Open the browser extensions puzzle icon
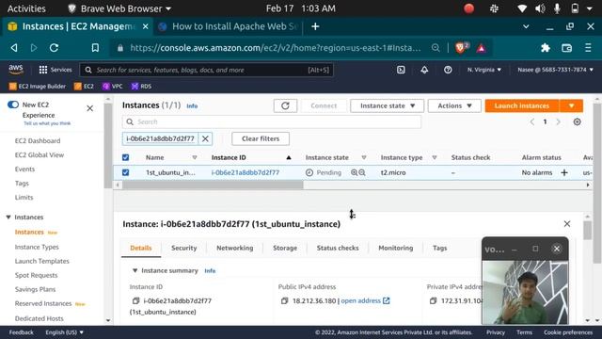 (x=546, y=48)
